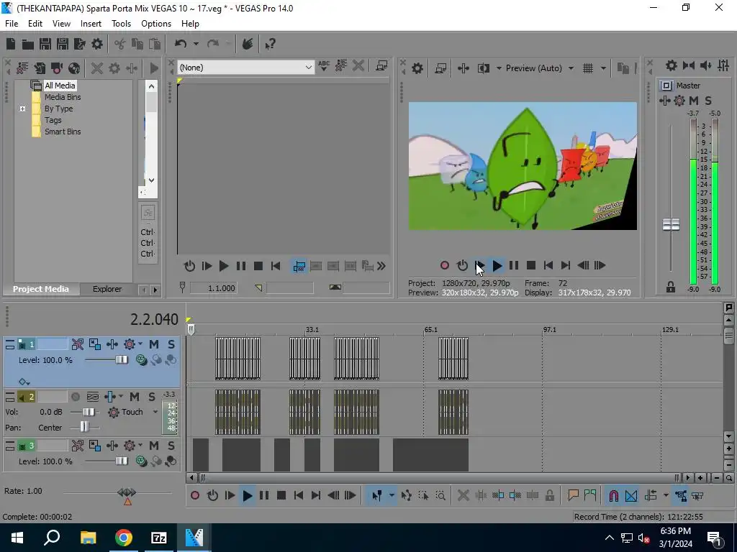
Task: Open project Properties gear in main toolbar
Action: tap(97, 44)
